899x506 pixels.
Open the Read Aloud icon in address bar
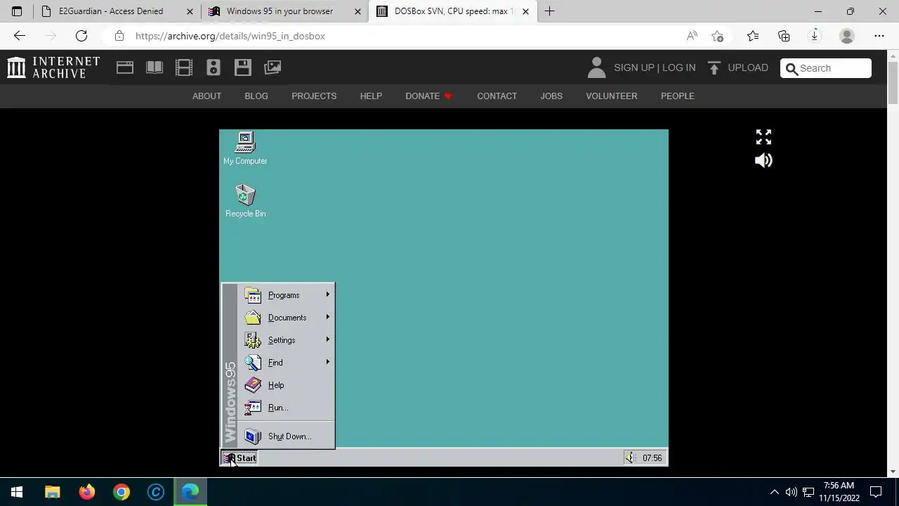click(x=692, y=36)
